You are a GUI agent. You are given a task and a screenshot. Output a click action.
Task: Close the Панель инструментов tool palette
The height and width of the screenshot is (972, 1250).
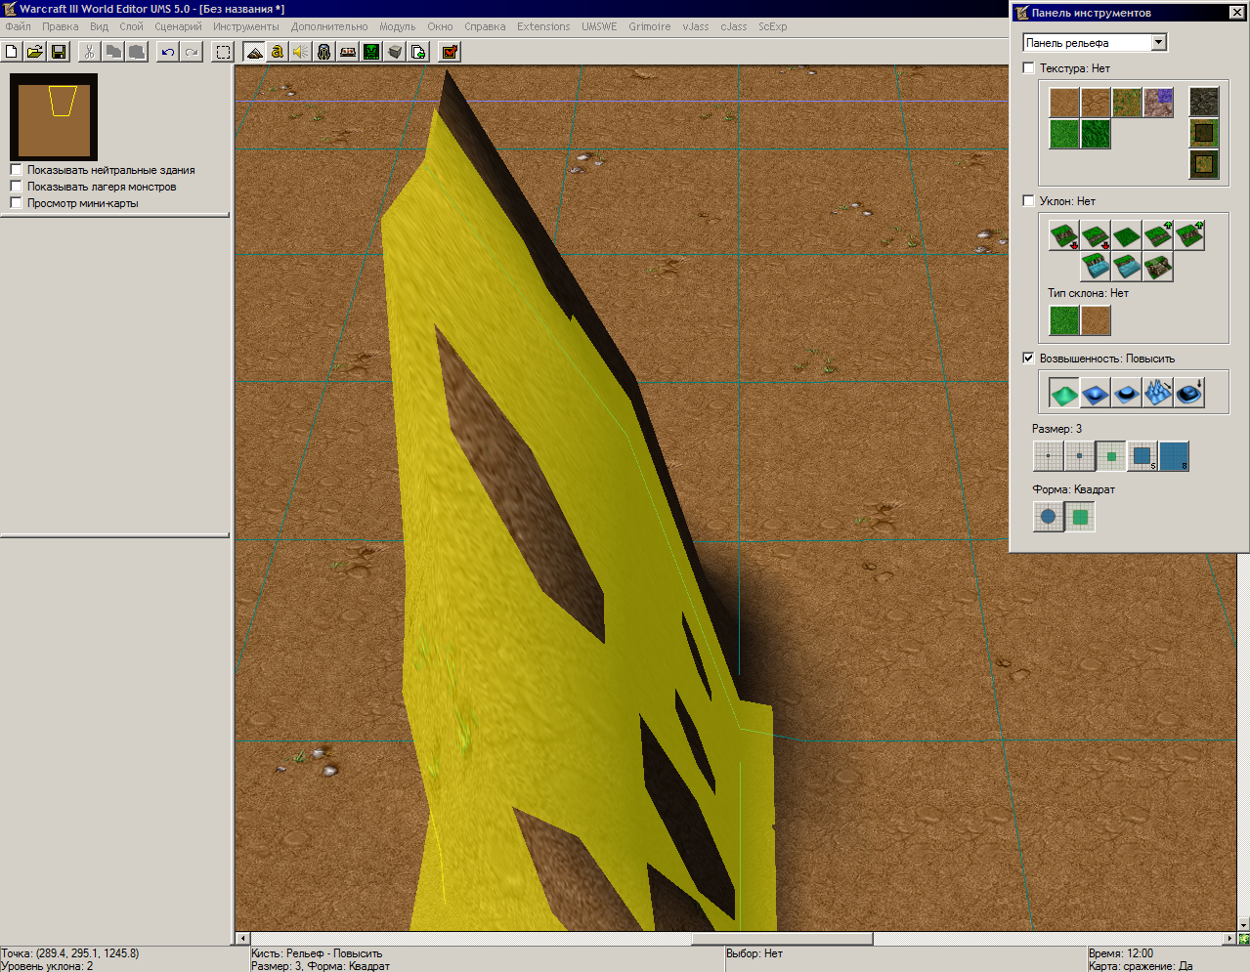pos(1236,13)
